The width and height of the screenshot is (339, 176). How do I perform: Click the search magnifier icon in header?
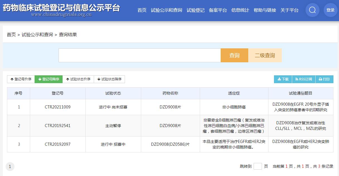[x=312, y=10]
